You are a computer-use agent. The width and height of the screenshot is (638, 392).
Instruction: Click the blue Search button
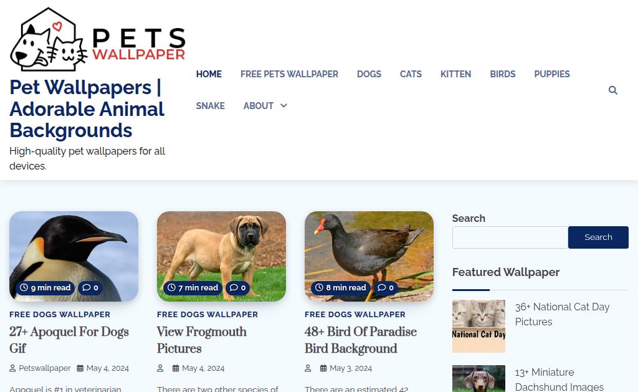click(x=598, y=237)
